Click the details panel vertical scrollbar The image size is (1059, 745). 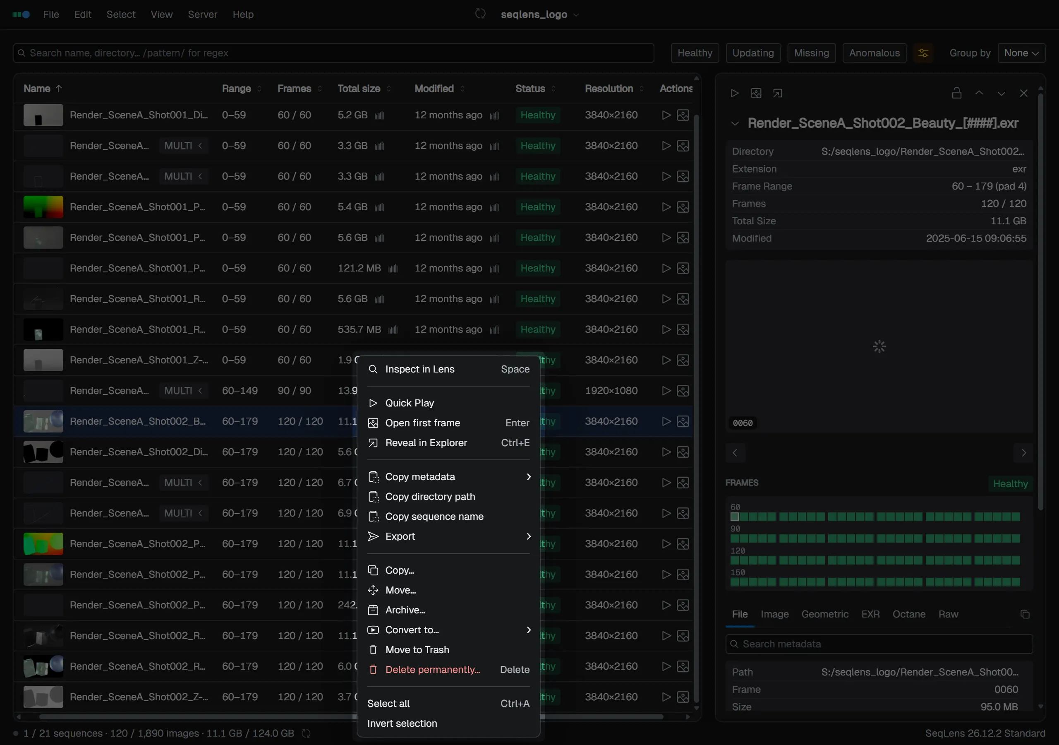[1040, 302]
